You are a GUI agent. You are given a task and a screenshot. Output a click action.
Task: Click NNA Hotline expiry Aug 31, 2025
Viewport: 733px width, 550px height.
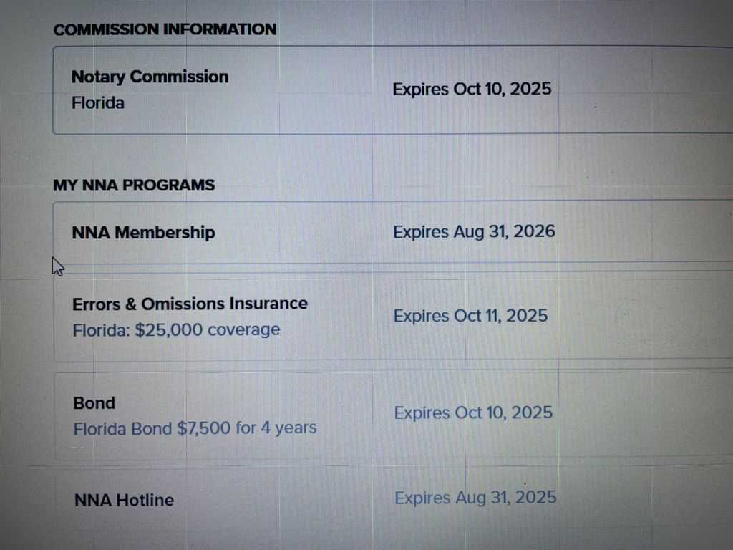click(475, 498)
